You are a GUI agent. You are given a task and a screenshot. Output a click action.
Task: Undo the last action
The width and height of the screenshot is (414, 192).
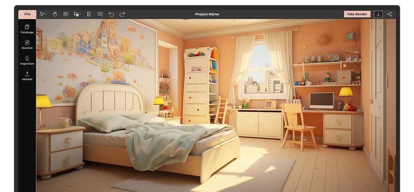[x=111, y=14]
